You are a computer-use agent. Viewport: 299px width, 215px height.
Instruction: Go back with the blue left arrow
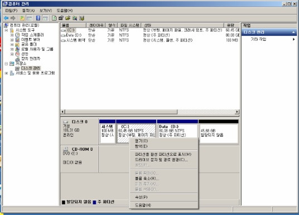(6, 18)
